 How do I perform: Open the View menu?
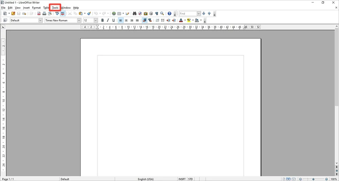click(18, 8)
